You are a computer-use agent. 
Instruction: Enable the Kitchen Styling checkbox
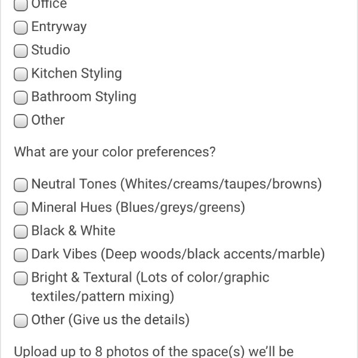click(x=21, y=74)
